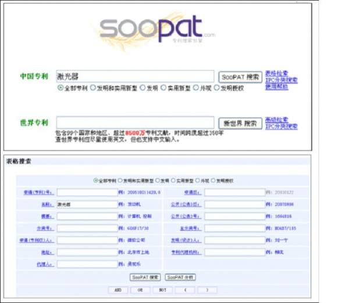Click the 申请日 input field
Screen dimensions: 349x303
pos(235,192)
